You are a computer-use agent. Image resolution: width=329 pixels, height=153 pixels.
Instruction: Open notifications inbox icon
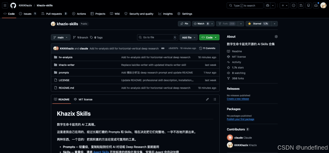[316, 5]
